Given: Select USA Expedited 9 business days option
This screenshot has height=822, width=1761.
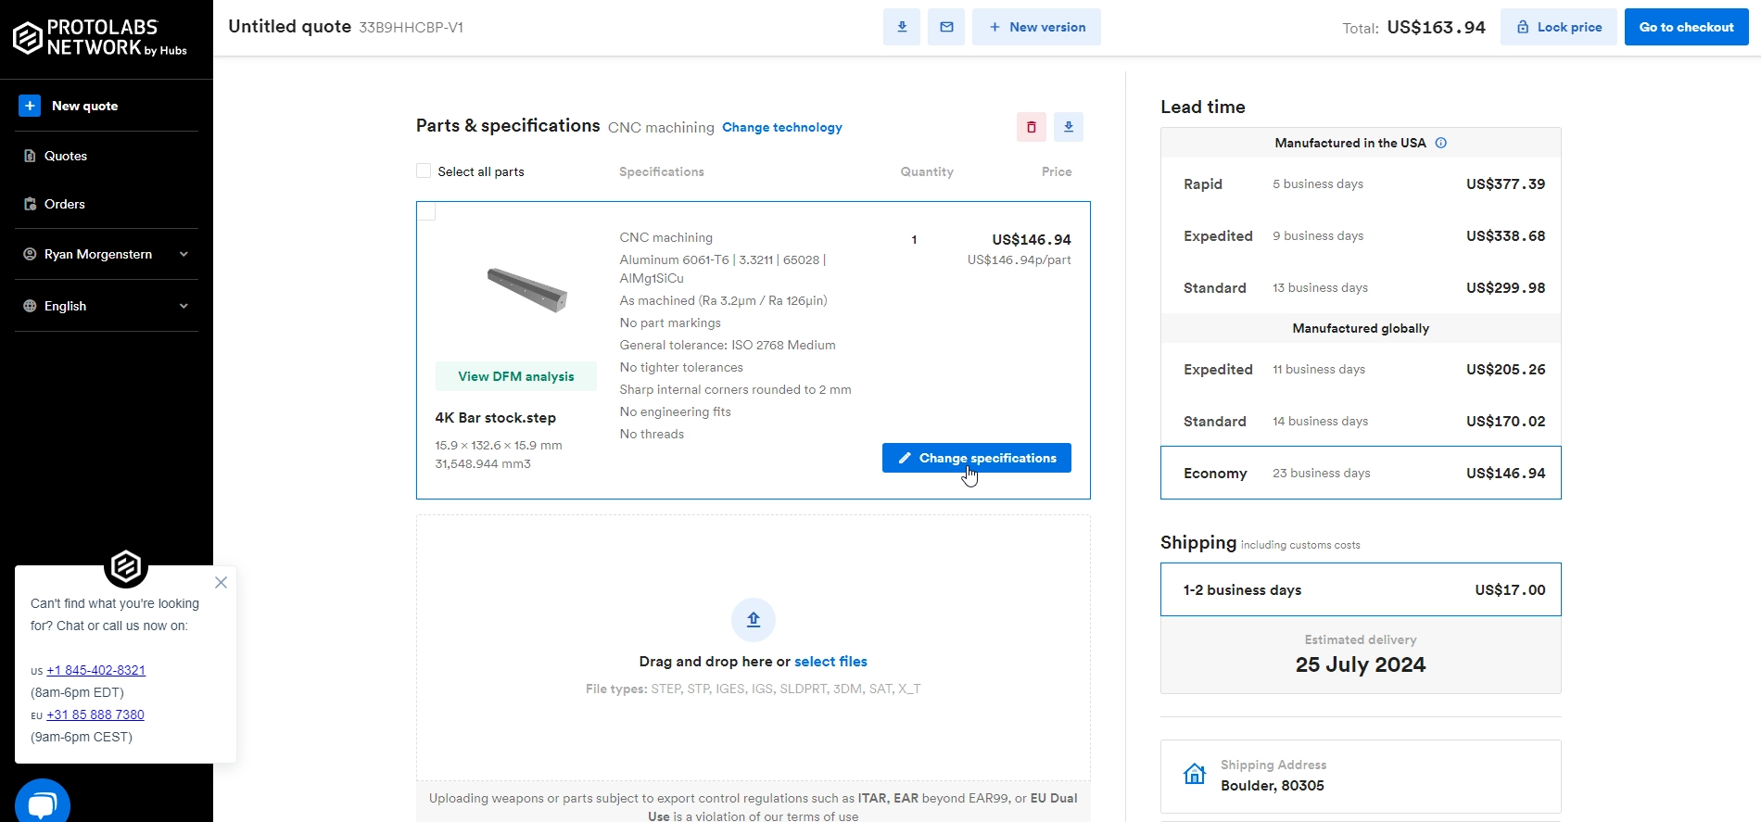Looking at the screenshot, I should click(x=1361, y=235).
